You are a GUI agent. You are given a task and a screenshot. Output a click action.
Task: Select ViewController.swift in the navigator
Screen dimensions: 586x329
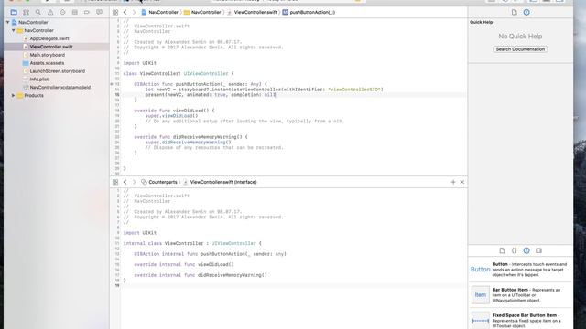tap(51, 47)
